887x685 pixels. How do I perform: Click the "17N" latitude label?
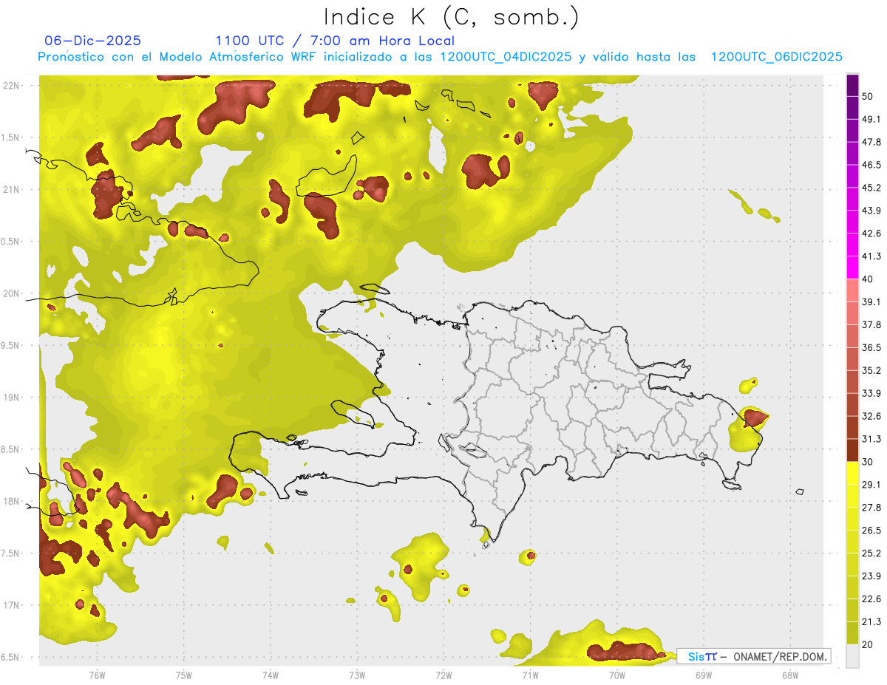(x=12, y=605)
